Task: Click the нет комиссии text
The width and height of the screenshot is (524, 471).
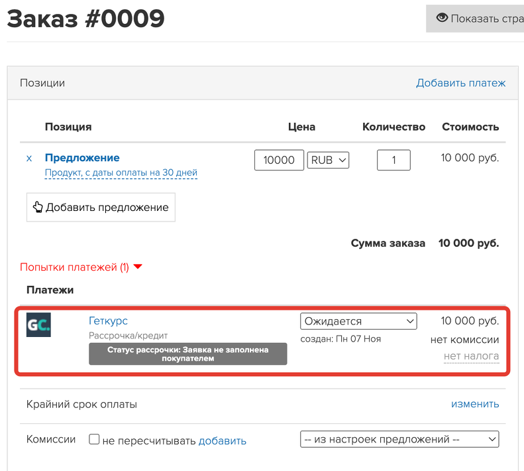Action: click(x=464, y=340)
